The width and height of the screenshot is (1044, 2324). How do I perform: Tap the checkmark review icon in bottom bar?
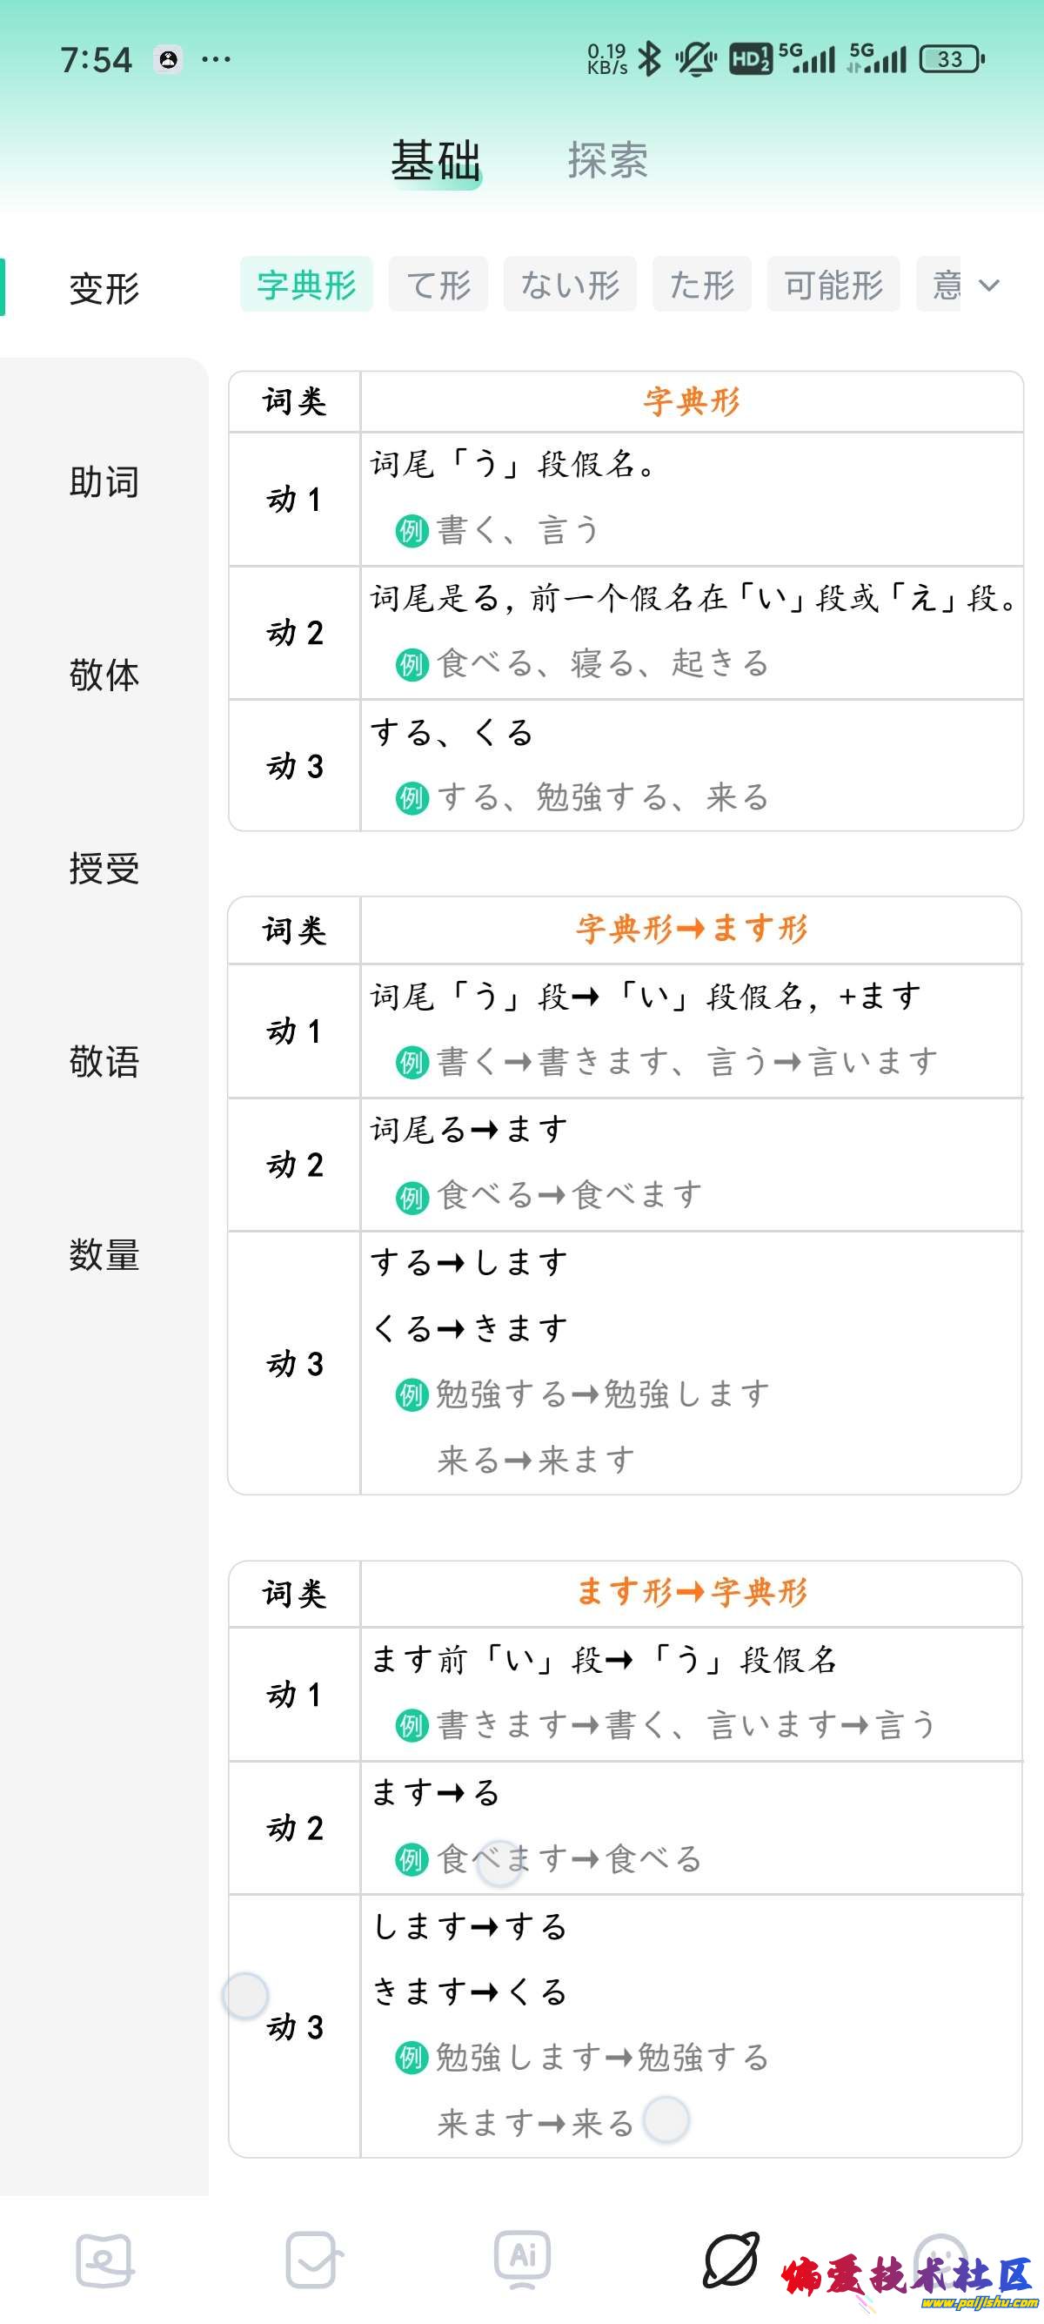[313, 2260]
